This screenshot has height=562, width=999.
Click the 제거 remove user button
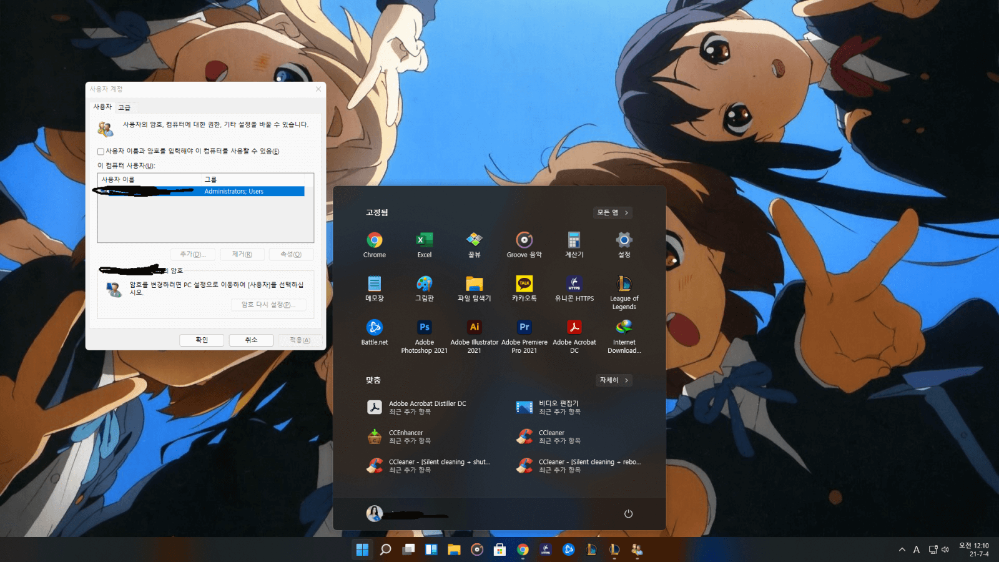pos(242,254)
